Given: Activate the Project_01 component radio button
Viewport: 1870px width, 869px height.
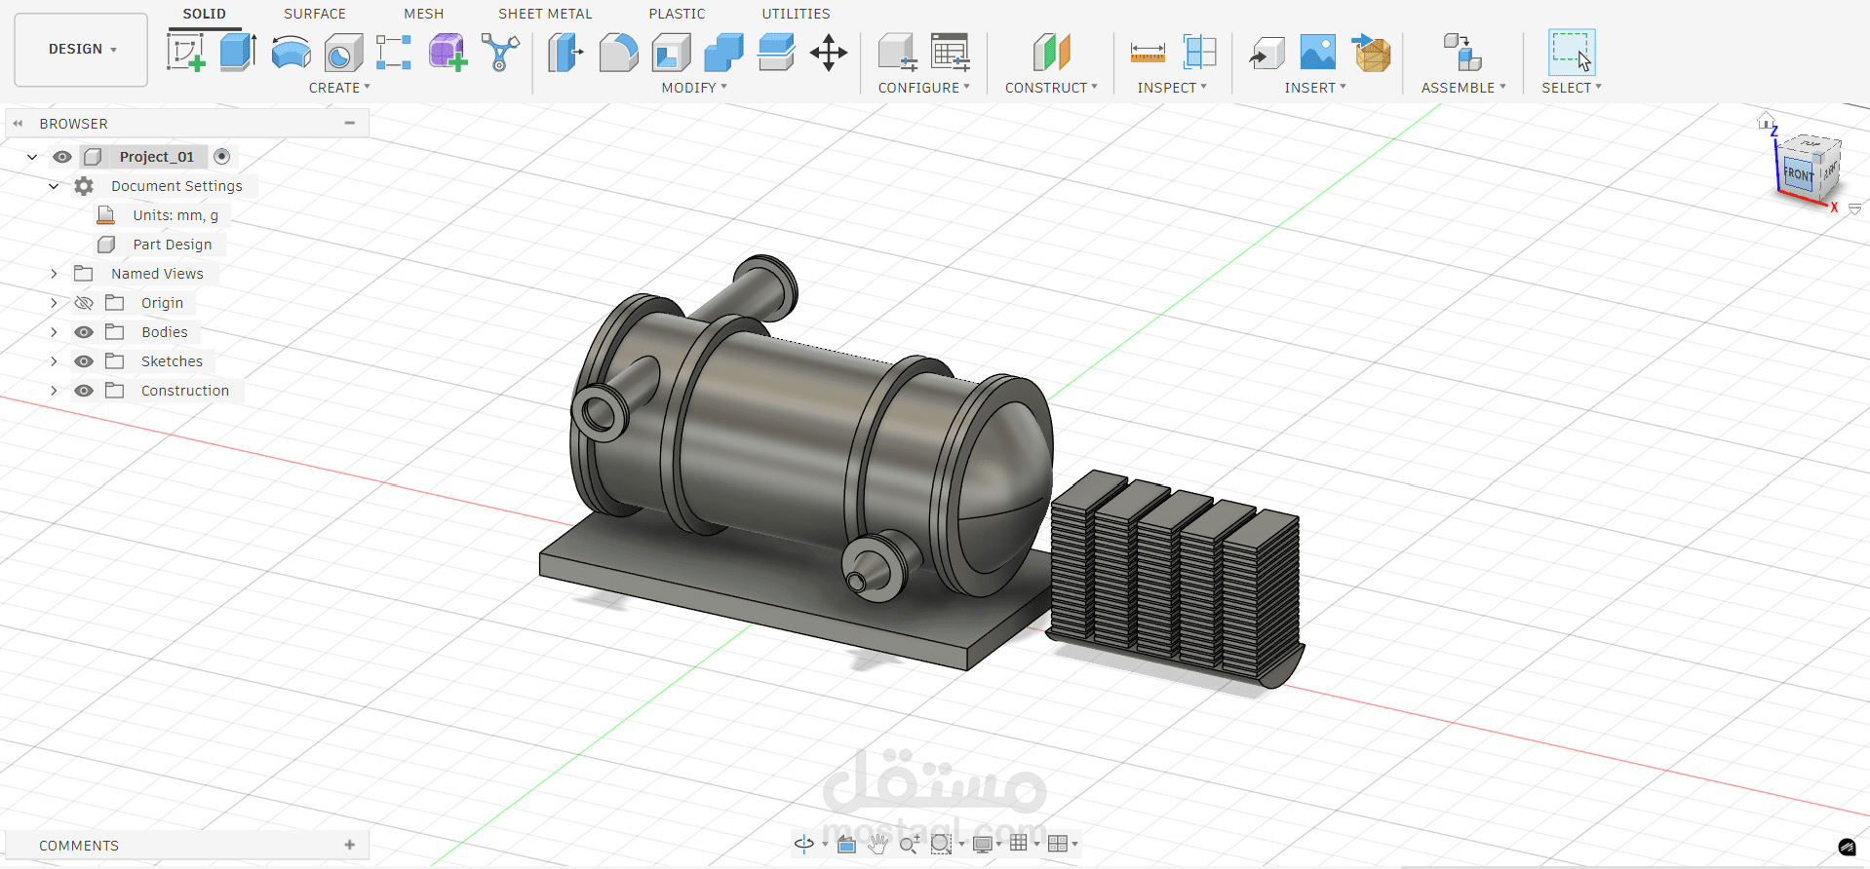Looking at the screenshot, I should click(222, 156).
